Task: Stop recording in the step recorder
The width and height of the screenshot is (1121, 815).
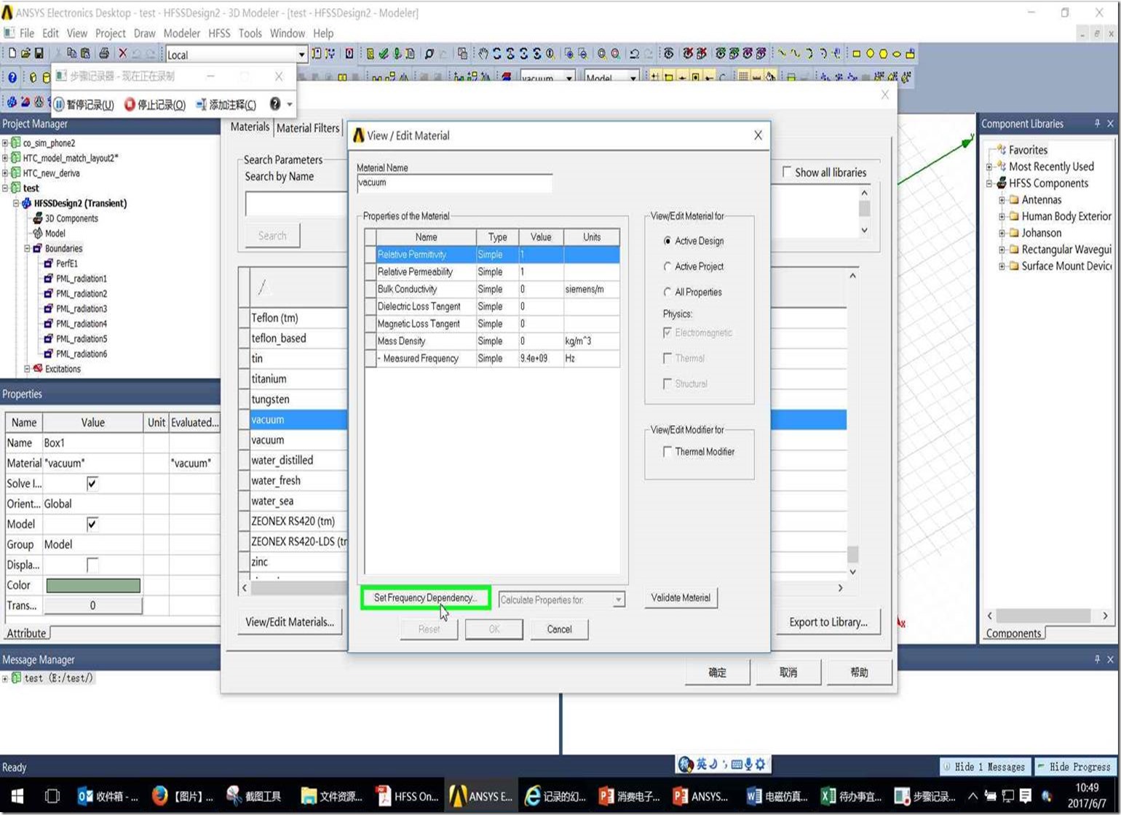Action: tap(155, 105)
